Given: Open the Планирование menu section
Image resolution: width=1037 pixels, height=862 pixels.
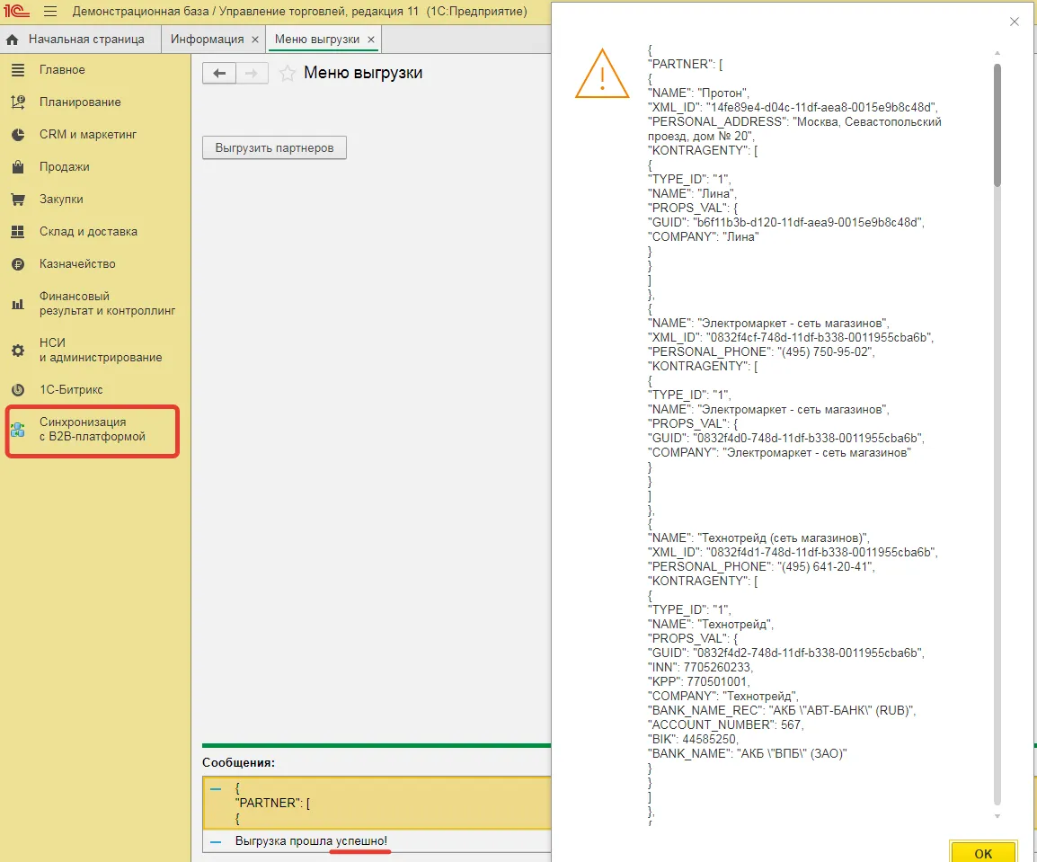Looking at the screenshot, I should pyautogui.click(x=80, y=102).
